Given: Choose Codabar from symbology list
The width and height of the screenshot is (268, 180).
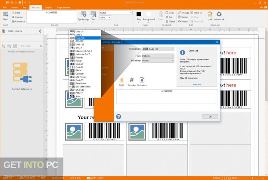Looking at the screenshot, I should tap(85, 74).
